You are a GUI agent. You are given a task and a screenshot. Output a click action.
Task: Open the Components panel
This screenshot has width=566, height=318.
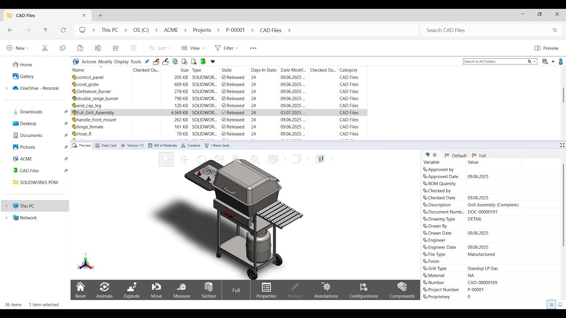(402, 290)
